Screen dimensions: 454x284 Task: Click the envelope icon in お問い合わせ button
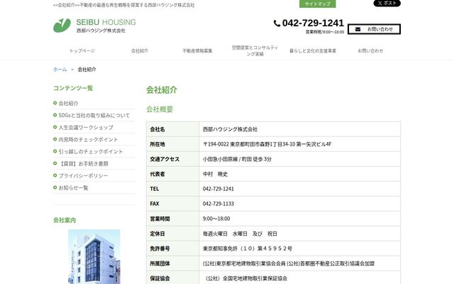pos(358,29)
